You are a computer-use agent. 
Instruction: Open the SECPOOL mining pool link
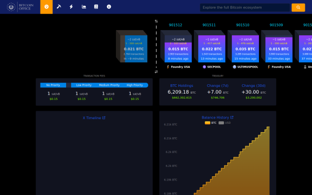click(212, 67)
